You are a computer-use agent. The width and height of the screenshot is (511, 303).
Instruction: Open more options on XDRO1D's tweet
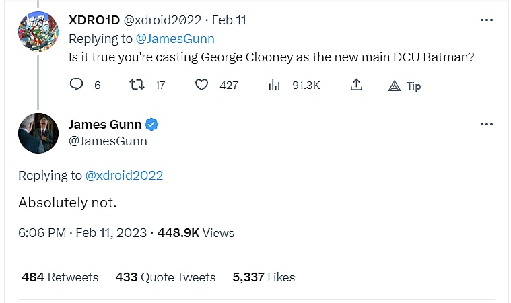pyautogui.click(x=486, y=20)
